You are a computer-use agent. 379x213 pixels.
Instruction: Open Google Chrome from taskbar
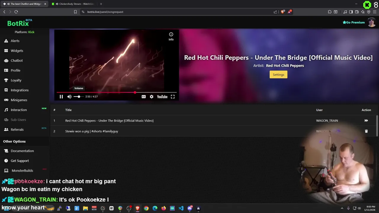(x=146, y=208)
